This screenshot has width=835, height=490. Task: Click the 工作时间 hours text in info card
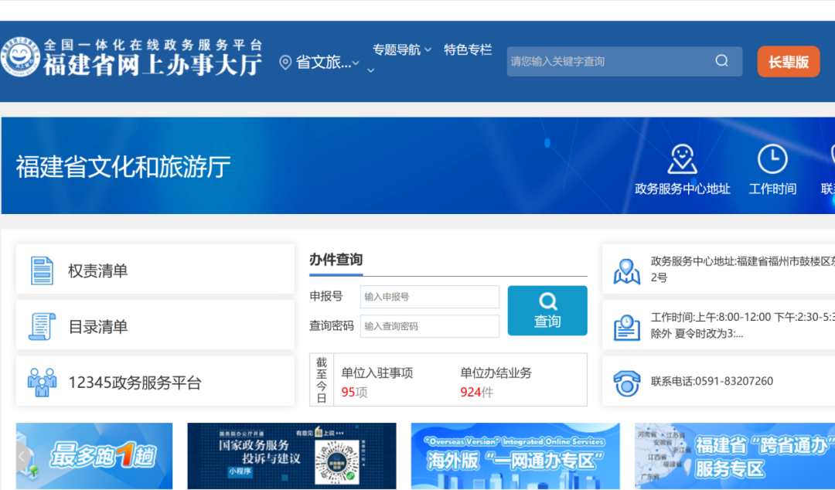[x=742, y=325]
